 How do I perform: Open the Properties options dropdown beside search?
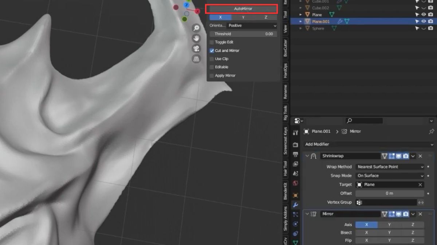click(432, 121)
